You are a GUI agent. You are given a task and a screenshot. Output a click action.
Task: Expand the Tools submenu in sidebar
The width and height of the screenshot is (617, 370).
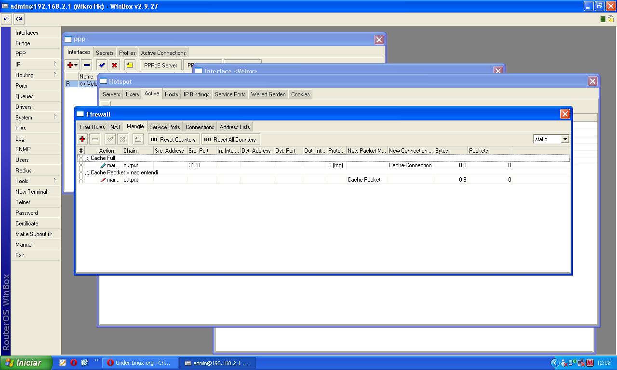tap(55, 181)
